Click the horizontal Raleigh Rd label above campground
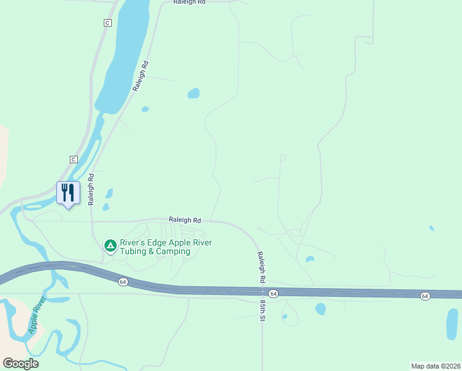 coord(185,220)
